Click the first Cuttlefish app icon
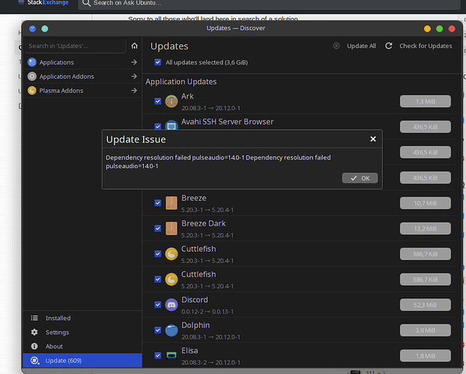This screenshot has height=374, width=466. (171, 254)
